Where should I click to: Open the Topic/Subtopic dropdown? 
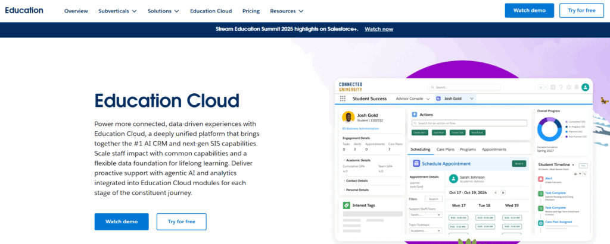point(425,230)
